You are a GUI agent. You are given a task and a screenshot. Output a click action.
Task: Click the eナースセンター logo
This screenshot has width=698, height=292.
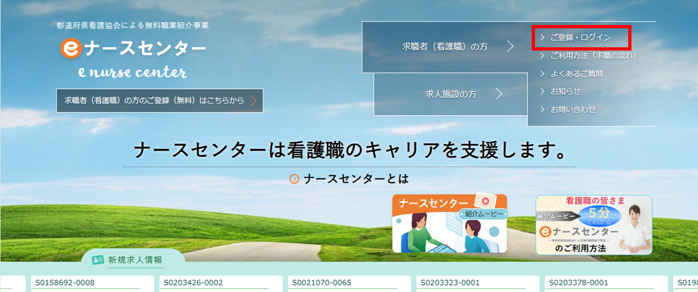(x=133, y=49)
